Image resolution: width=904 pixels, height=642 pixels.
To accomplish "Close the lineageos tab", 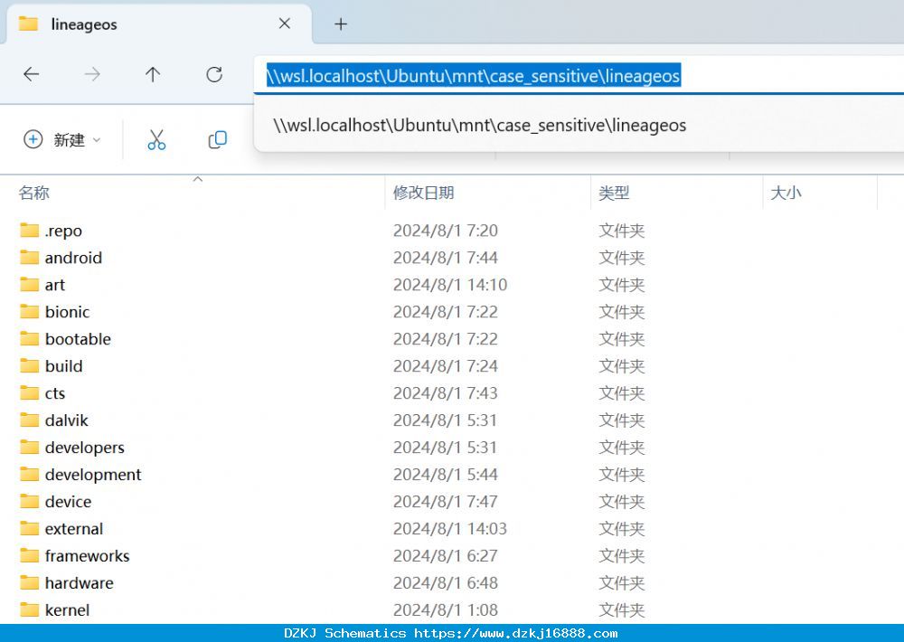I will (x=284, y=24).
